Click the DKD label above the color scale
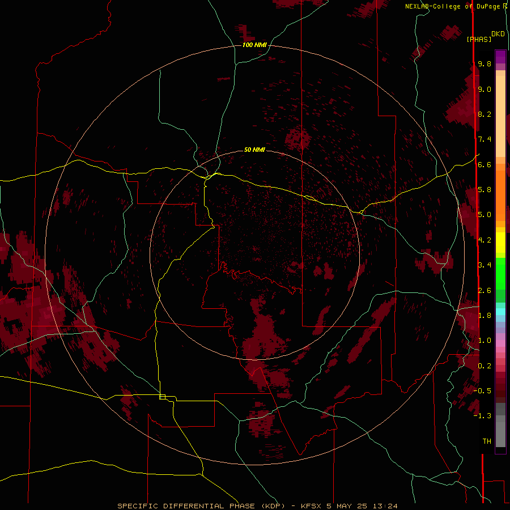Image resolution: width=510 pixels, height=510 pixels. (x=498, y=34)
